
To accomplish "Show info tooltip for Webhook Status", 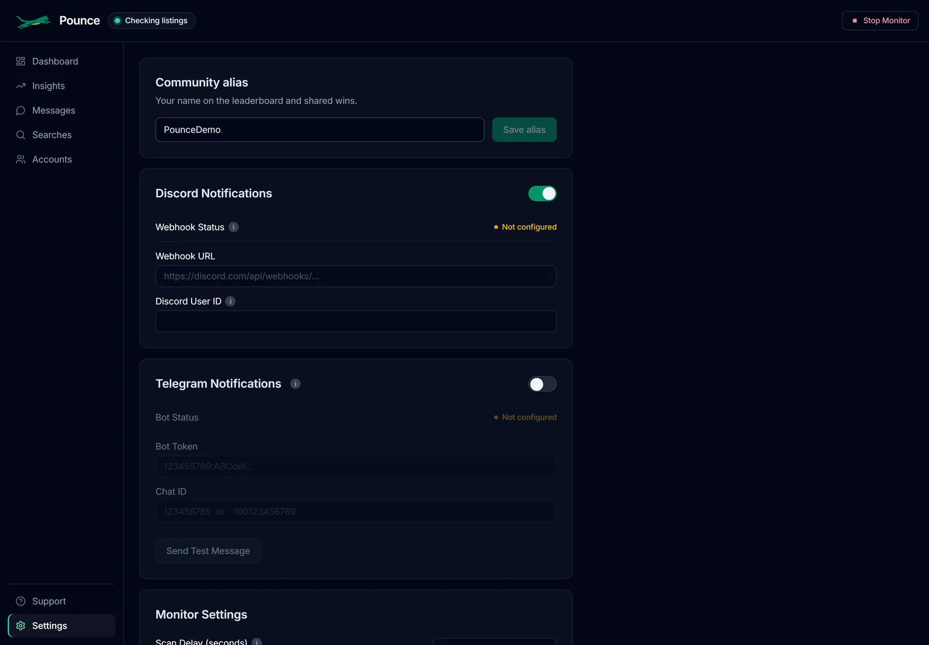I will 233,227.
